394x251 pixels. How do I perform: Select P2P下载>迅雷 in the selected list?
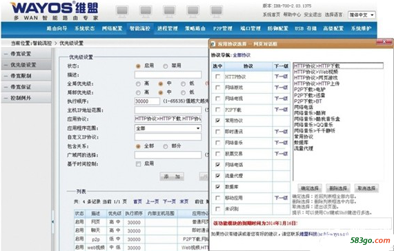coord(310,95)
